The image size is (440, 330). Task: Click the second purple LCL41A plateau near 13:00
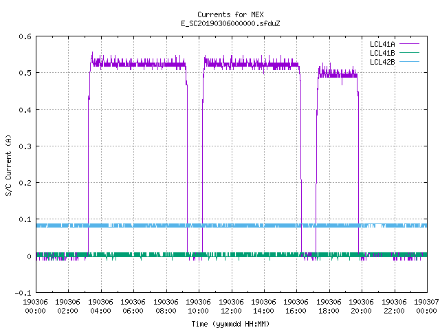coord(251,64)
